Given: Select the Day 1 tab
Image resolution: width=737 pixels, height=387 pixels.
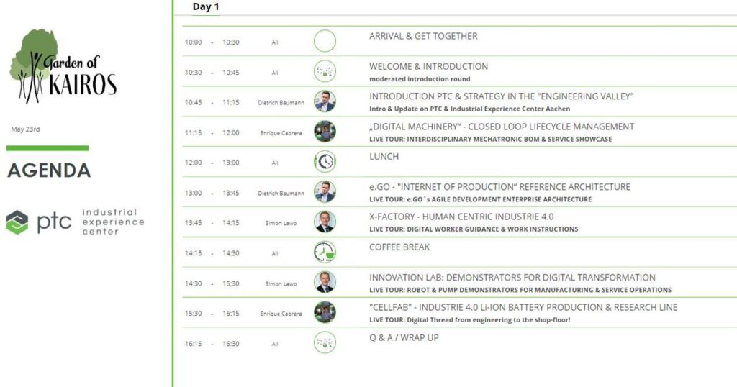Looking at the screenshot, I should click(x=206, y=6).
